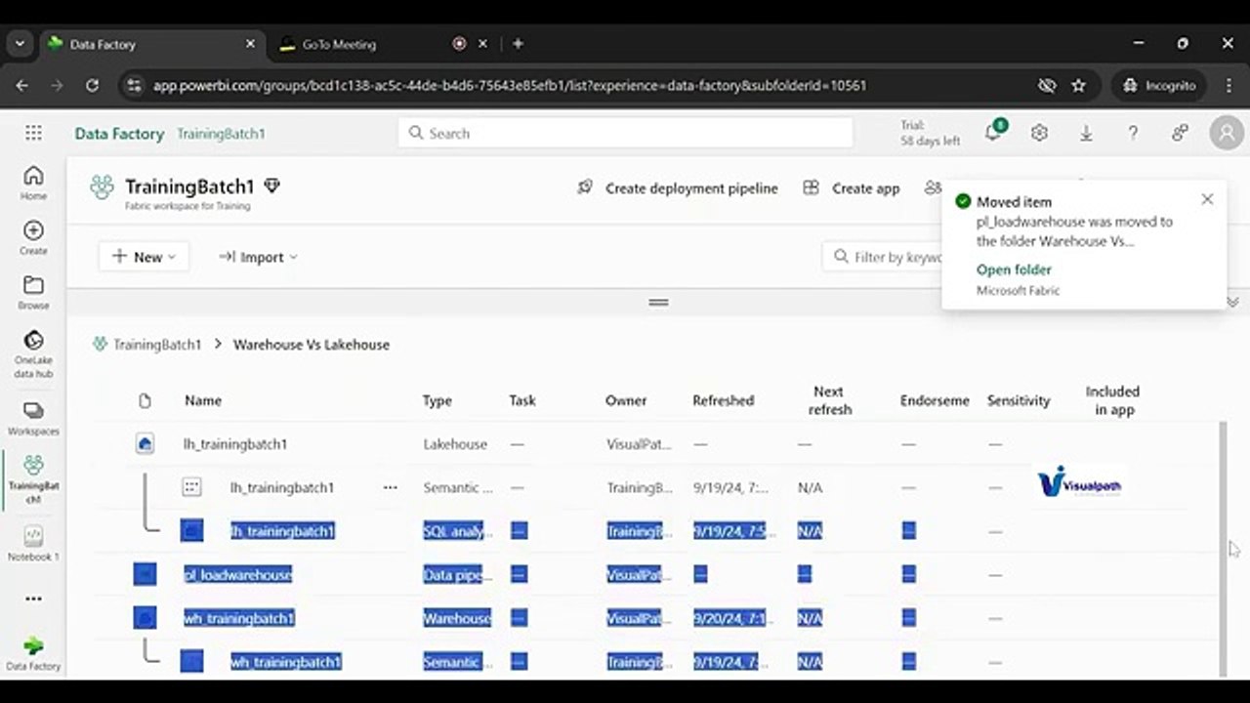Show more sidebar options ellipsis
The width and height of the screenshot is (1250, 703).
coord(33,599)
